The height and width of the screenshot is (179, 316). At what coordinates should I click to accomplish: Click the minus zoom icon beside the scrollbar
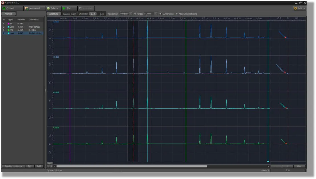[48, 166]
